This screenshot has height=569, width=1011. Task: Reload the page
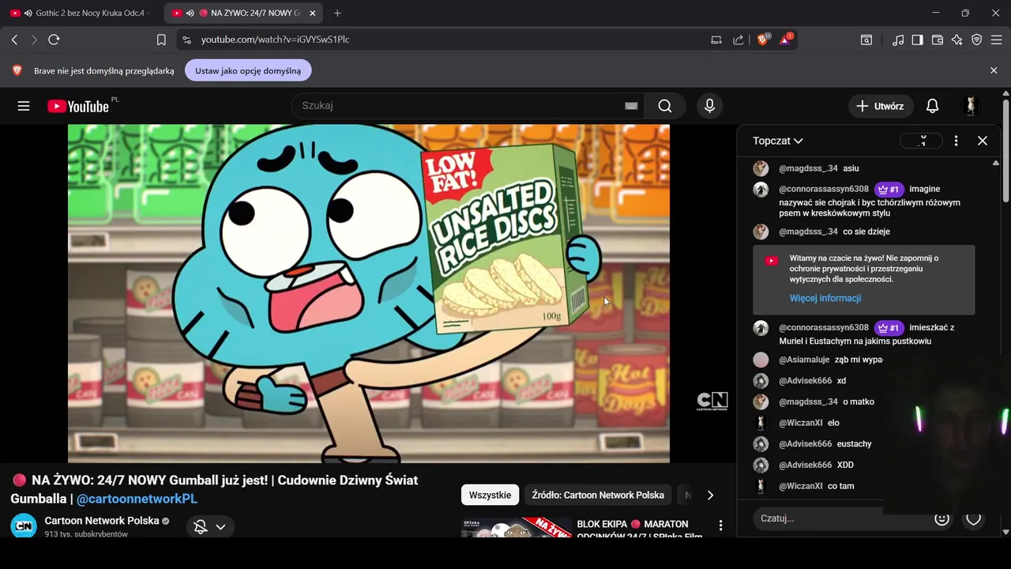[54, 40]
